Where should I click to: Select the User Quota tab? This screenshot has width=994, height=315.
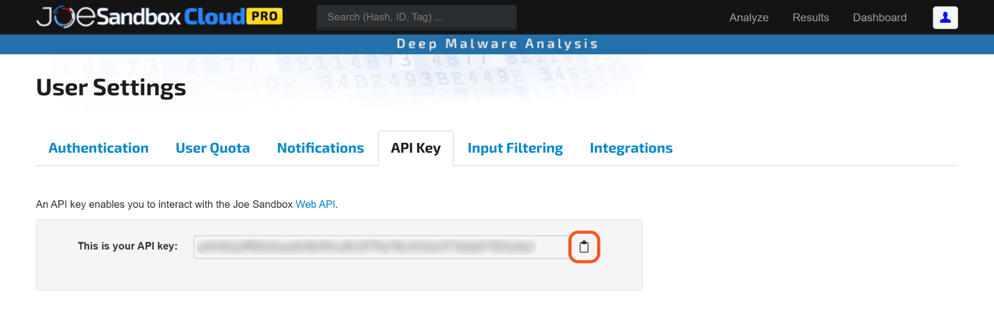coord(213,148)
